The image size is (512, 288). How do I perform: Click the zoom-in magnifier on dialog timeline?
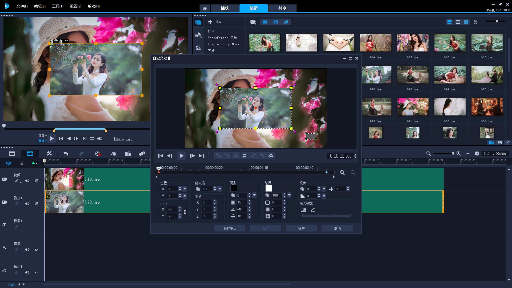tap(342, 173)
